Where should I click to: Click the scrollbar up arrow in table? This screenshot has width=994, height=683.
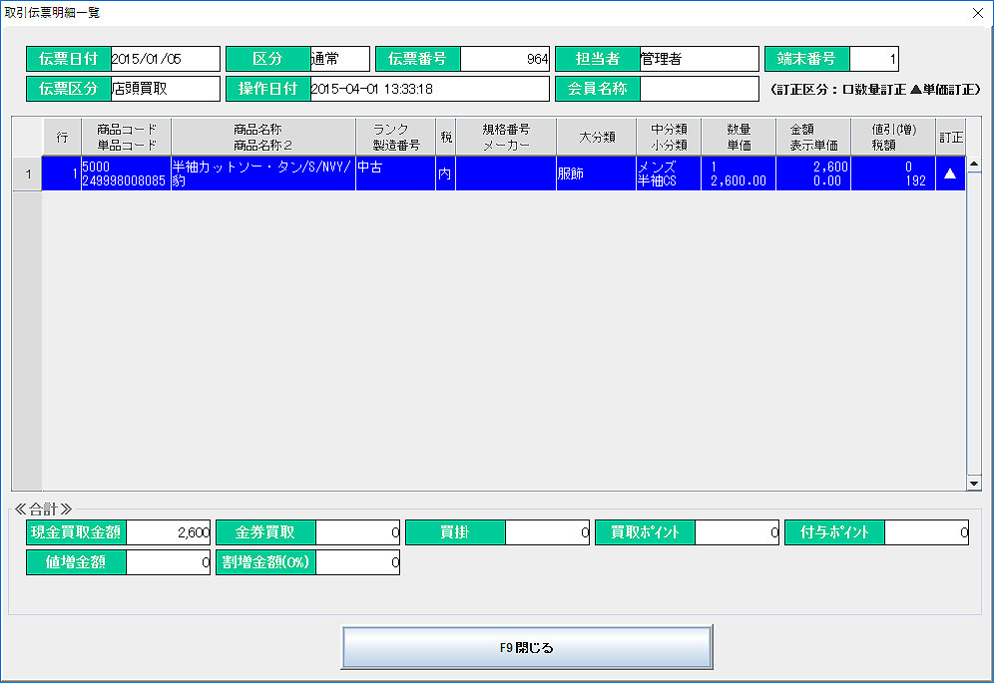[x=974, y=165]
